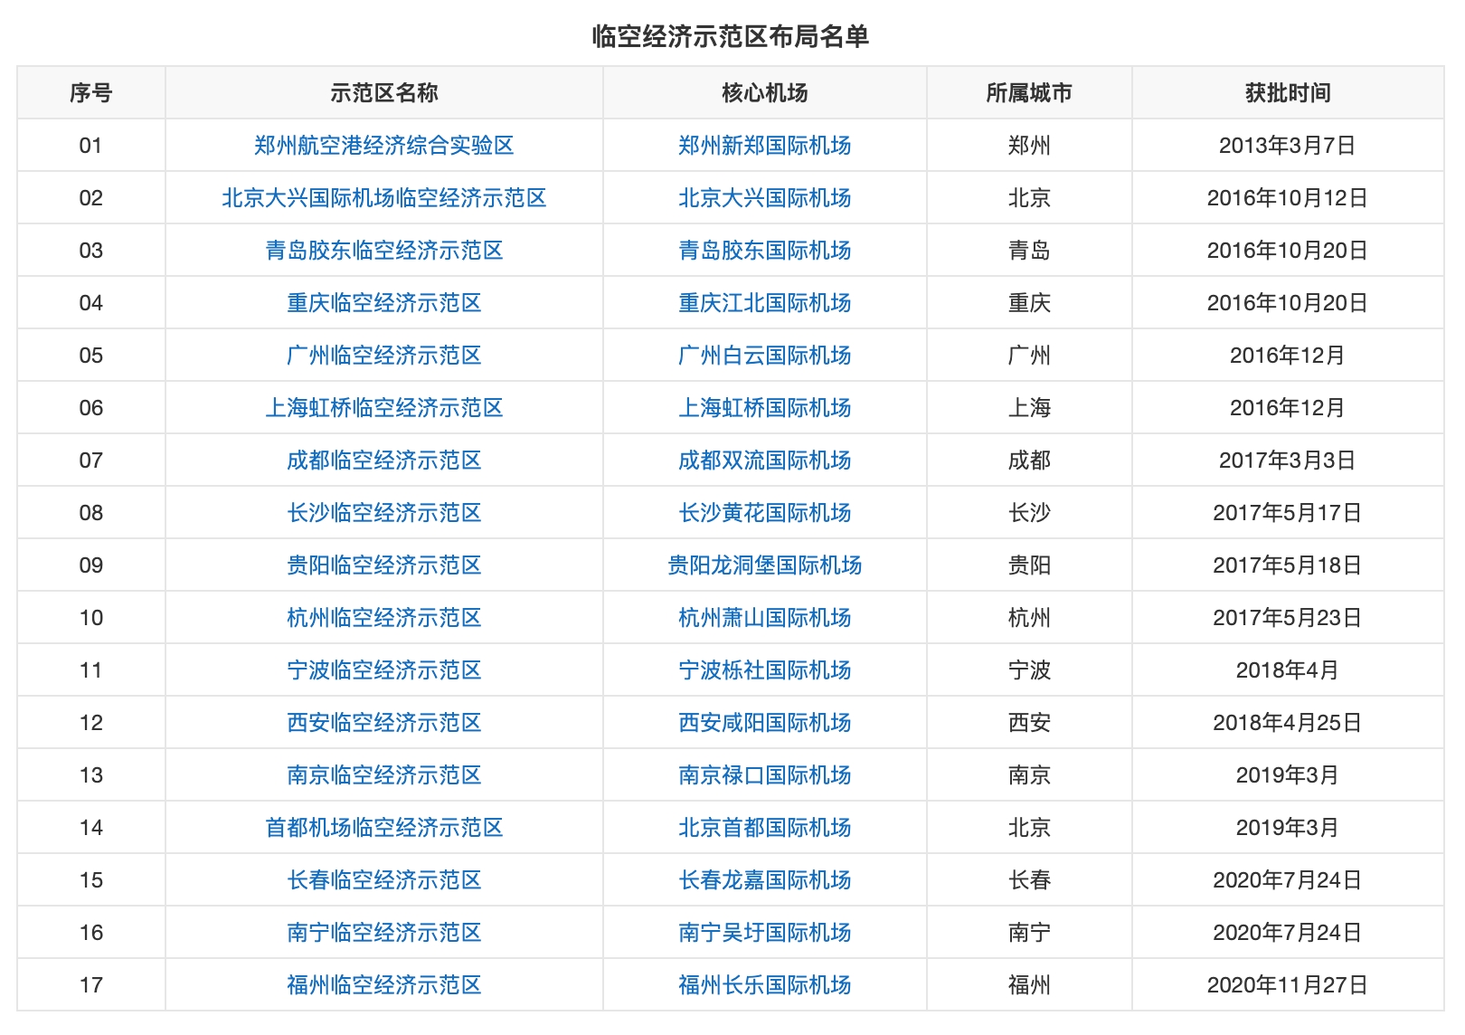Open 南京临空经济示范区 link
This screenshot has width=1465, height=1035.
tap(384, 775)
